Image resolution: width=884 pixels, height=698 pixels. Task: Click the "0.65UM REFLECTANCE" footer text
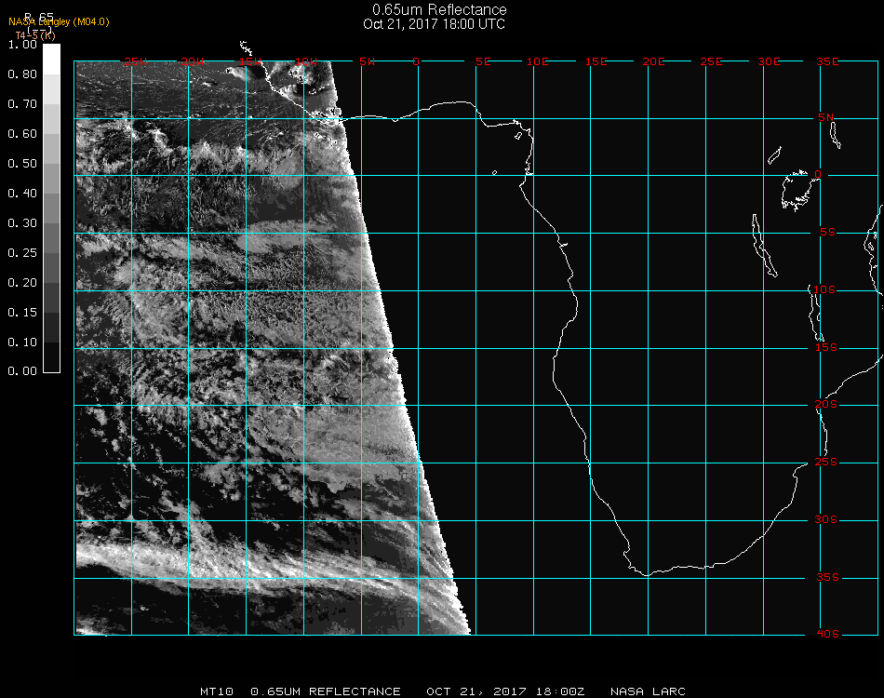326,691
